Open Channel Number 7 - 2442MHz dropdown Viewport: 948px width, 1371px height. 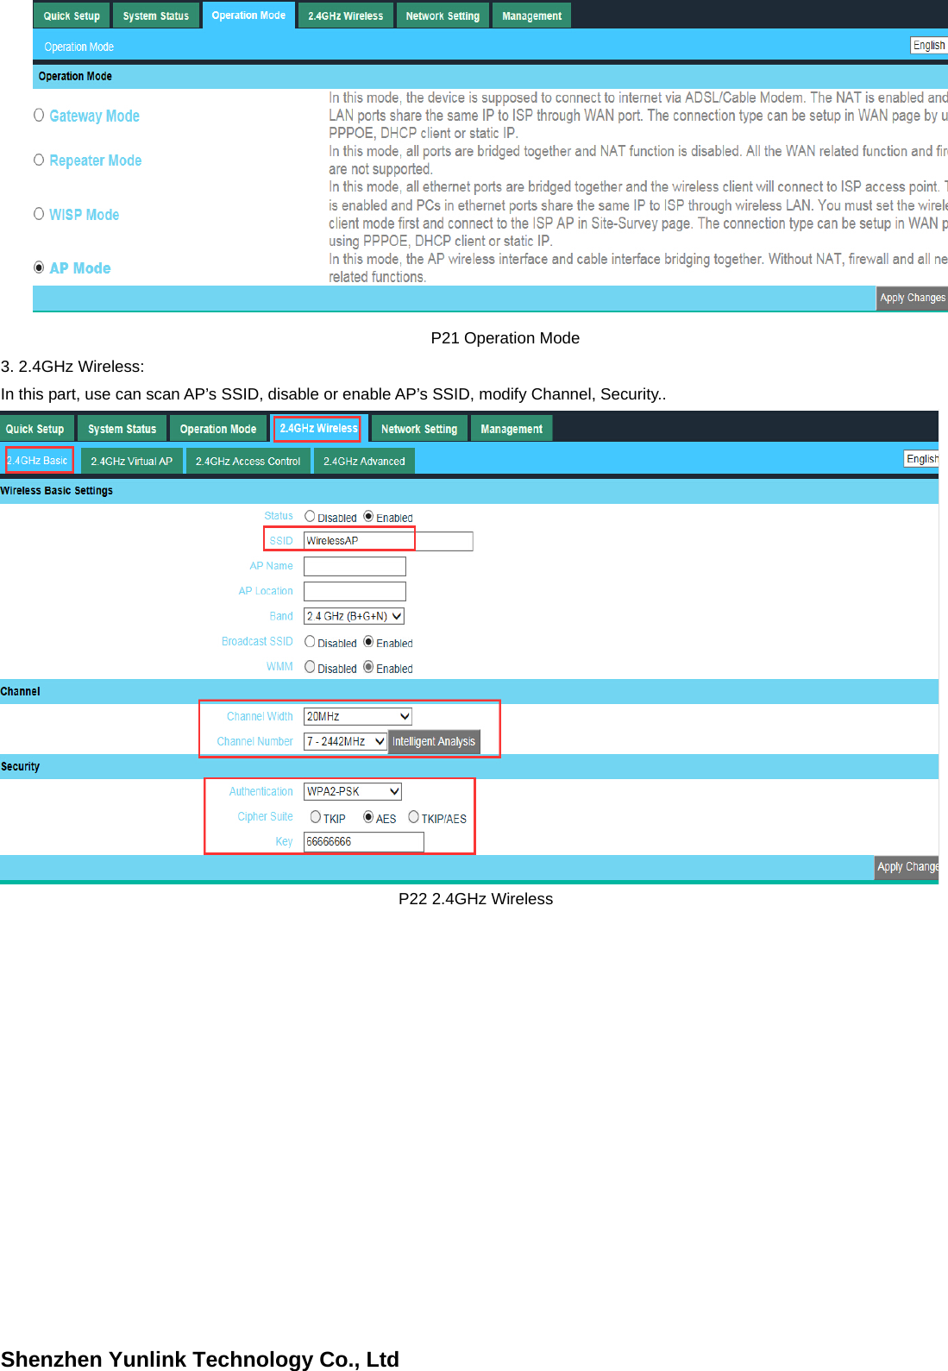[x=345, y=741]
